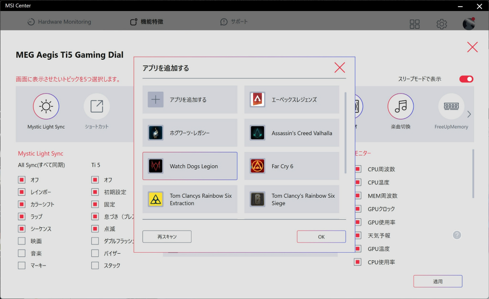Screen dimensions: 489x299
Task: Choose the Assassin's Creed Valhalla icon
Action: 257,133
